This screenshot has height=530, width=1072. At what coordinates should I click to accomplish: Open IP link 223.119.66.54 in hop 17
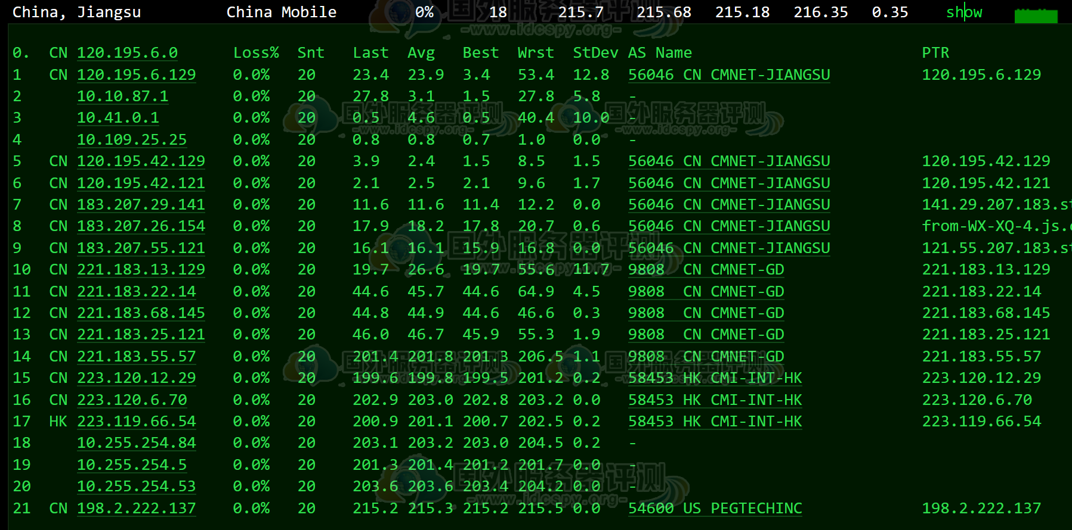point(137,422)
